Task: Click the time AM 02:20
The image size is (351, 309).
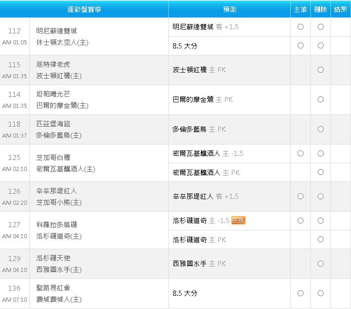Action: tap(15, 203)
